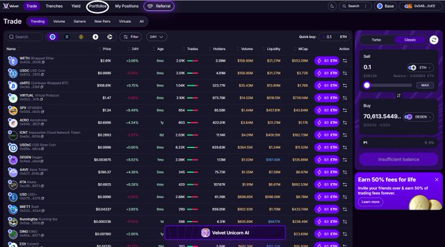Image resolution: width=445 pixels, height=247 pixels.
Task: Select the Gainers tab
Action: 80,22
